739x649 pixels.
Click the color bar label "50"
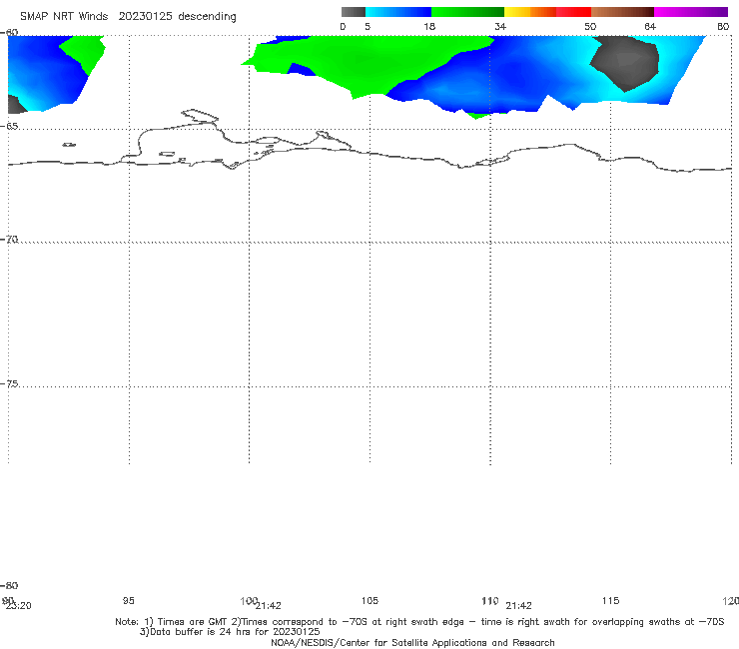[x=590, y=27]
